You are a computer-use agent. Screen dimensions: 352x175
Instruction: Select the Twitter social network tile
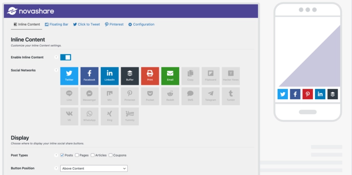click(x=69, y=76)
